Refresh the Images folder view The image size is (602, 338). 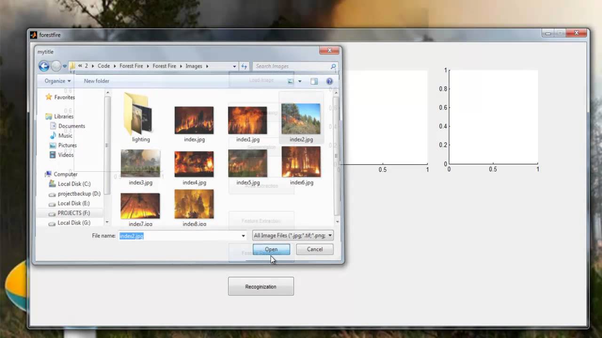point(244,66)
